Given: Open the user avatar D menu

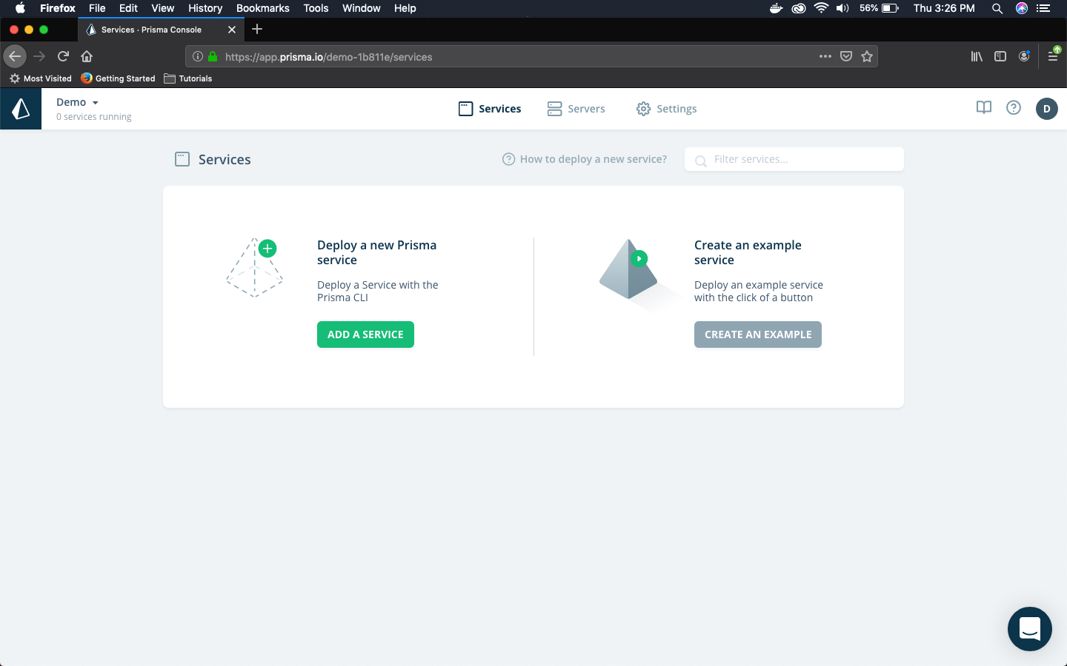Looking at the screenshot, I should 1046,109.
